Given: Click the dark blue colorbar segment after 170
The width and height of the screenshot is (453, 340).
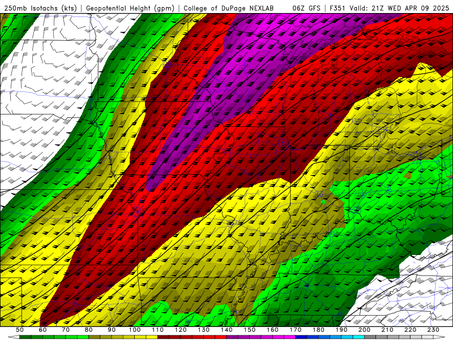Looking at the screenshot, I should 301,337.
